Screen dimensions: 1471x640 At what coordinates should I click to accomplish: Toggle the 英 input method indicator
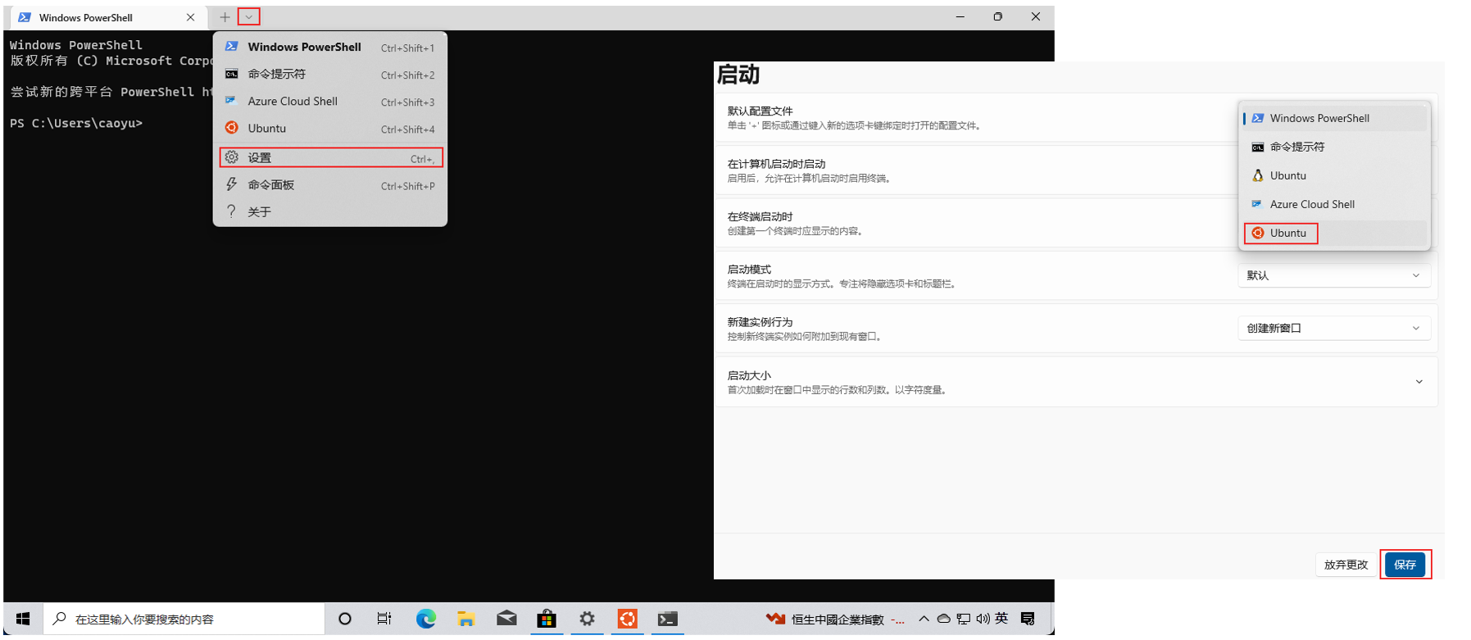coord(1001,619)
